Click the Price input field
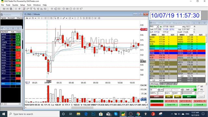 coord(176,90)
